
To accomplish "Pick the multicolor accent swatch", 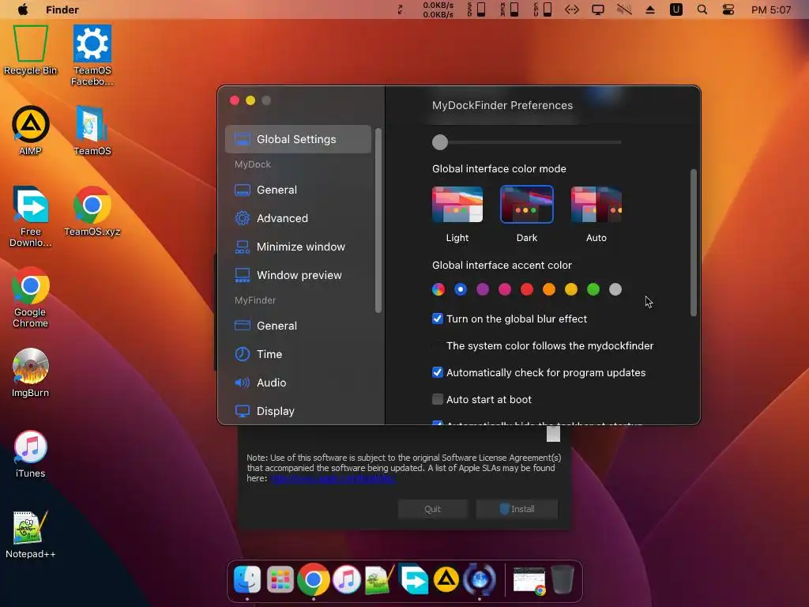I will [438, 289].
